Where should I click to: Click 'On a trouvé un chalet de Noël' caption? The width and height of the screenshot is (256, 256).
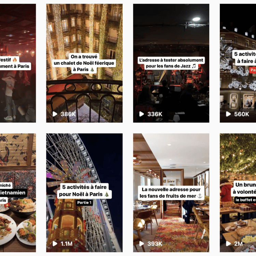point(84,63)
